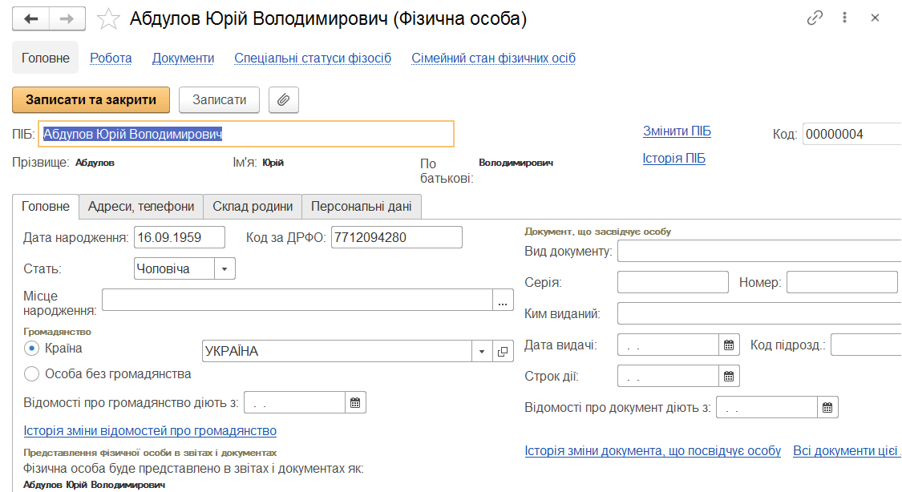The height and width of the screenshot is (492, 902).
Task: Open the УКРАЇНА country record icon
Action: point(503,351)
